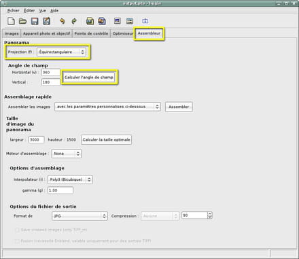Click the control points table toolbar icon

pyautogui.click(x=130, y=21)
